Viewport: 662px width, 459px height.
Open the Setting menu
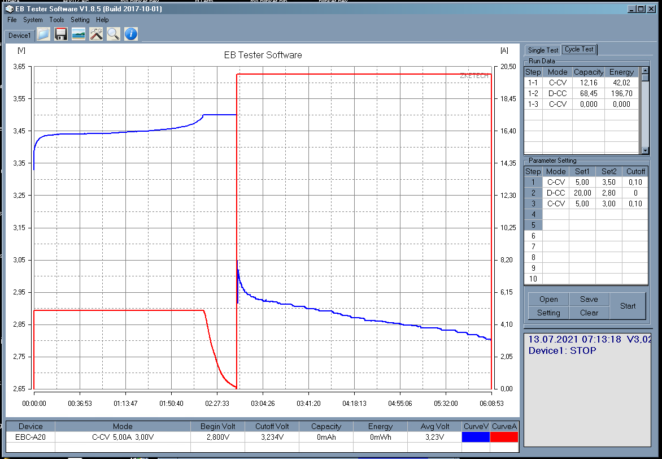tap(80, 20)
